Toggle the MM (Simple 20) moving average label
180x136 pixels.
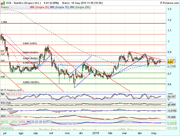click(x=40, y=7)
